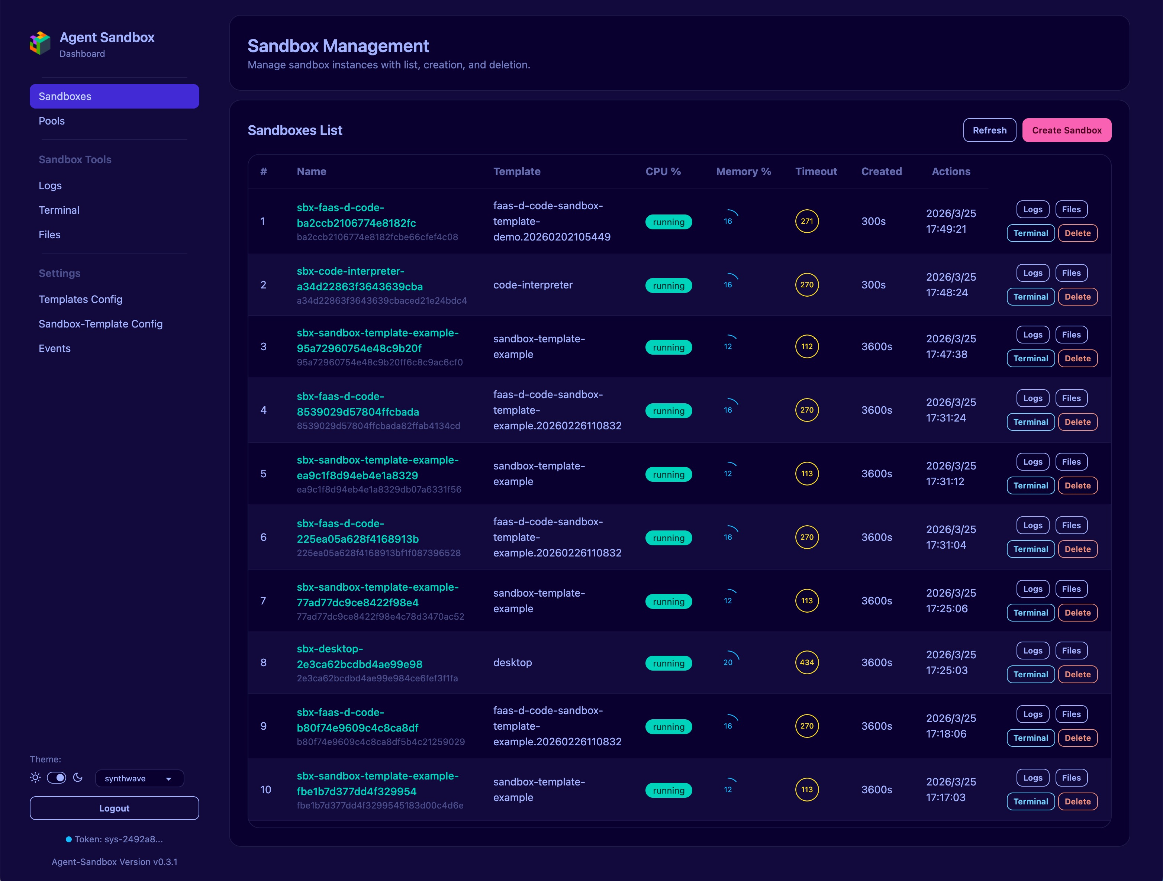Click memory gauge showing 112
The height and width of the screenshot is (881, 1163).
806,346
